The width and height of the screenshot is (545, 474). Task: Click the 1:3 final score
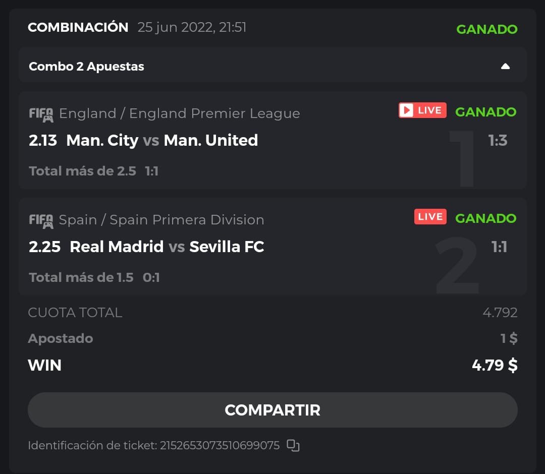[498, 140]
